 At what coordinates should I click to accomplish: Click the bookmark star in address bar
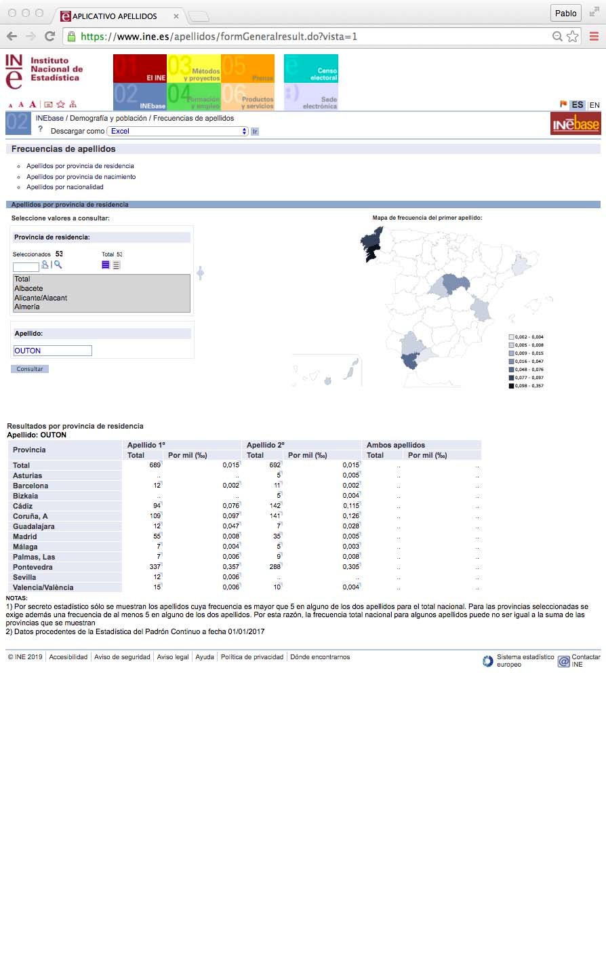(573, 37)
